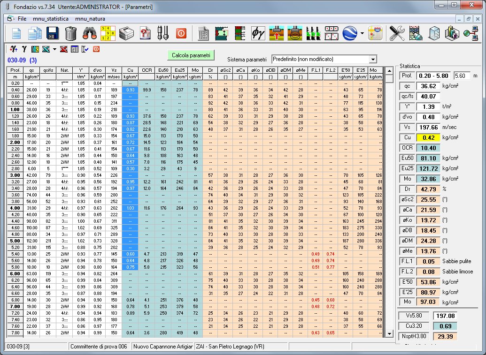Expand the Google Earth dropdown arrow
Viewport: 486px width, 355px height.
point(362,33)
